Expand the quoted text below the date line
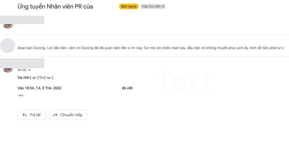The width and height of the screenshot is (289, 150). tap(21, 95)
